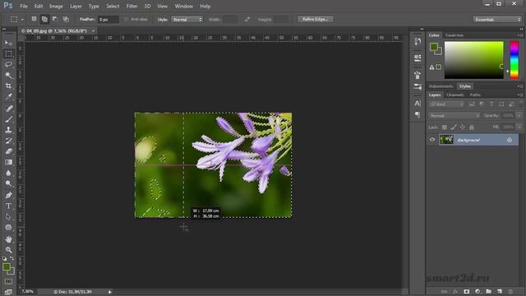This screenshot has width=526, height=296.
Task: Select the Move tool
Action: point(9,43)
